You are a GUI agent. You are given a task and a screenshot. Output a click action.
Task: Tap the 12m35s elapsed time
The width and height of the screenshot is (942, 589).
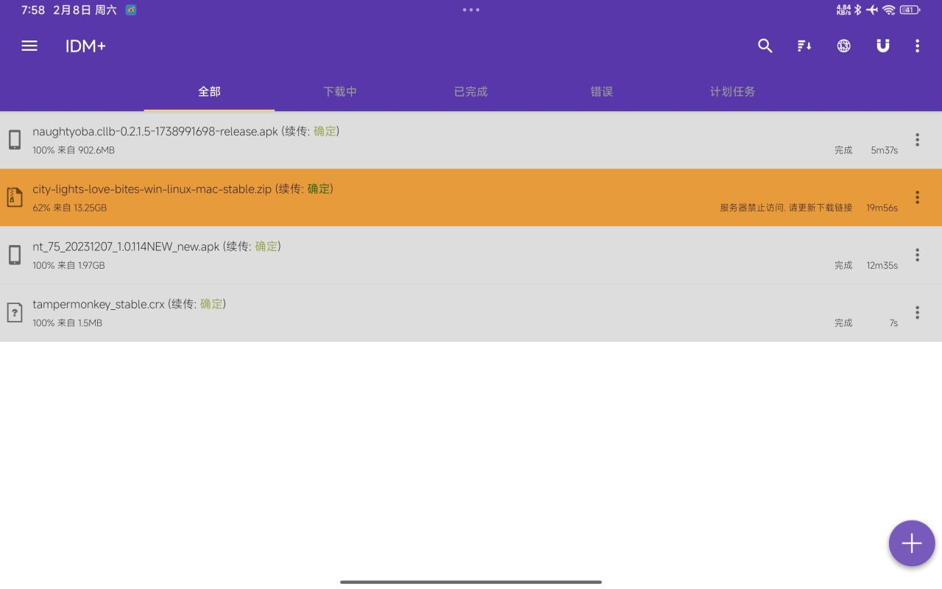click(x=882, y=265)
